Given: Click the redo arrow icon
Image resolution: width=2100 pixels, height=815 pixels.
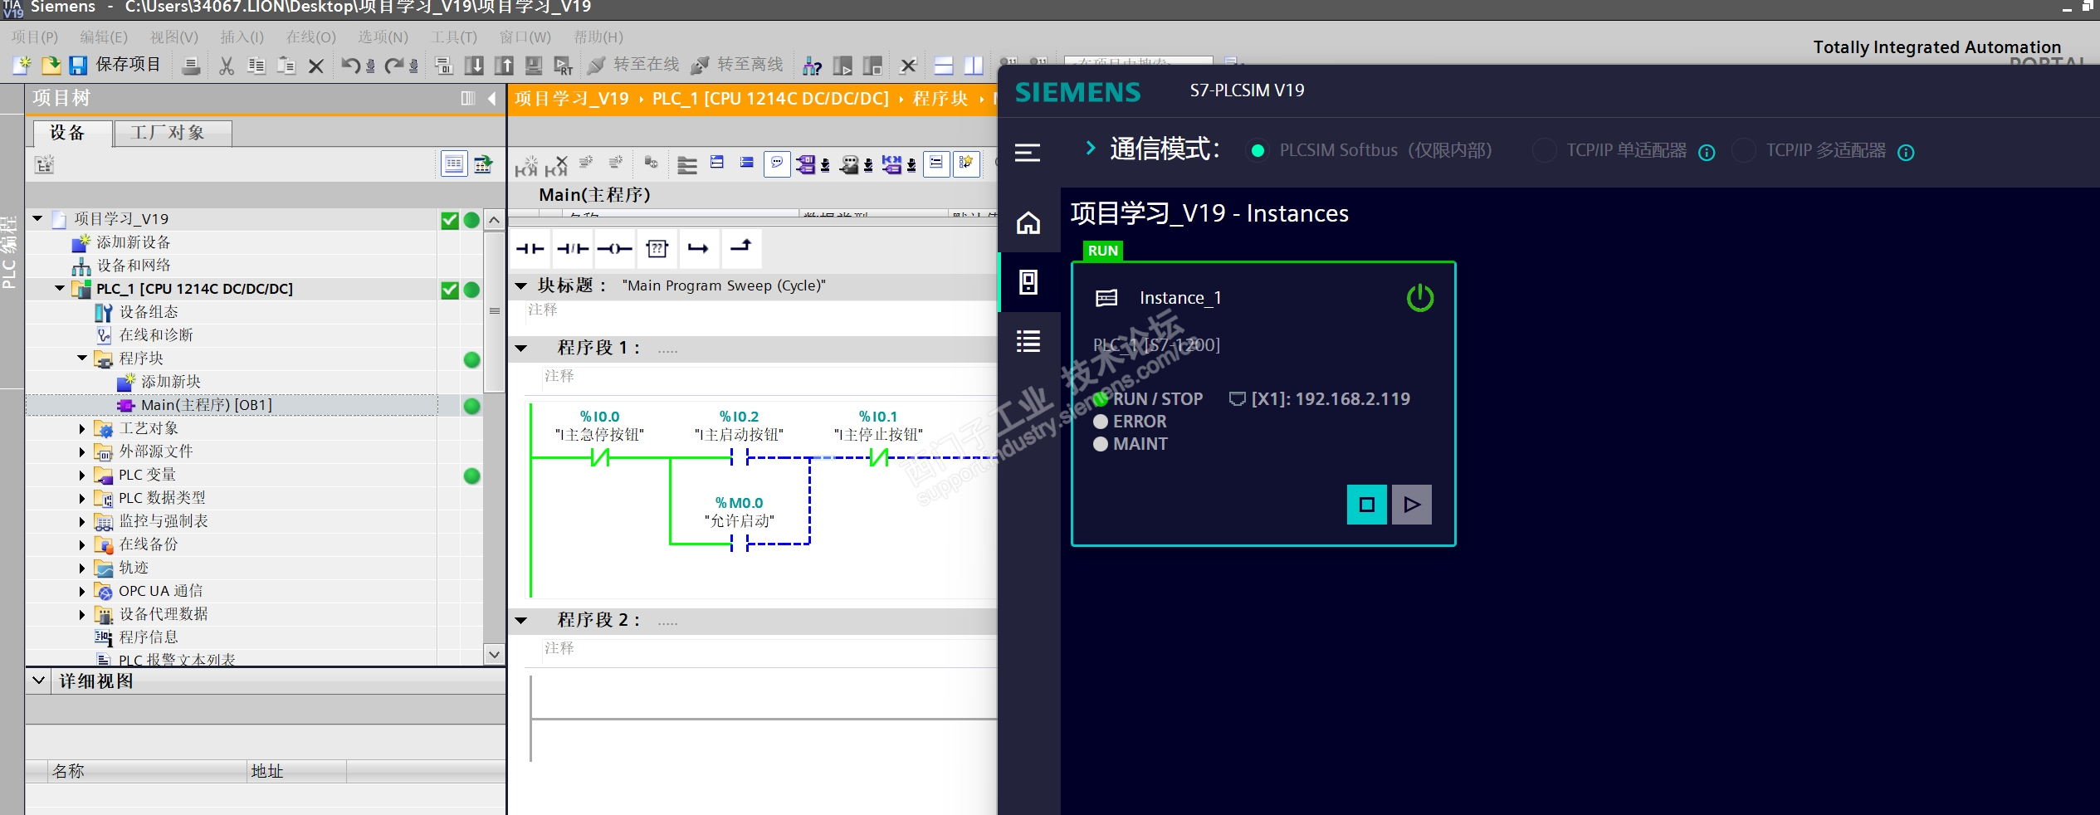Looking at the screenshot, I should [x=394, y=66].
